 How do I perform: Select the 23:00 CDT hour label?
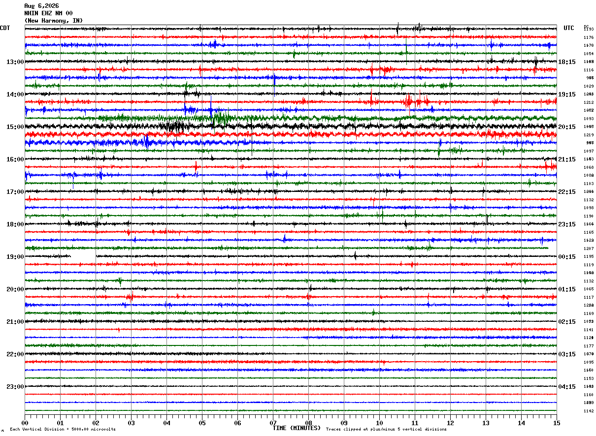tap(15, 387)
